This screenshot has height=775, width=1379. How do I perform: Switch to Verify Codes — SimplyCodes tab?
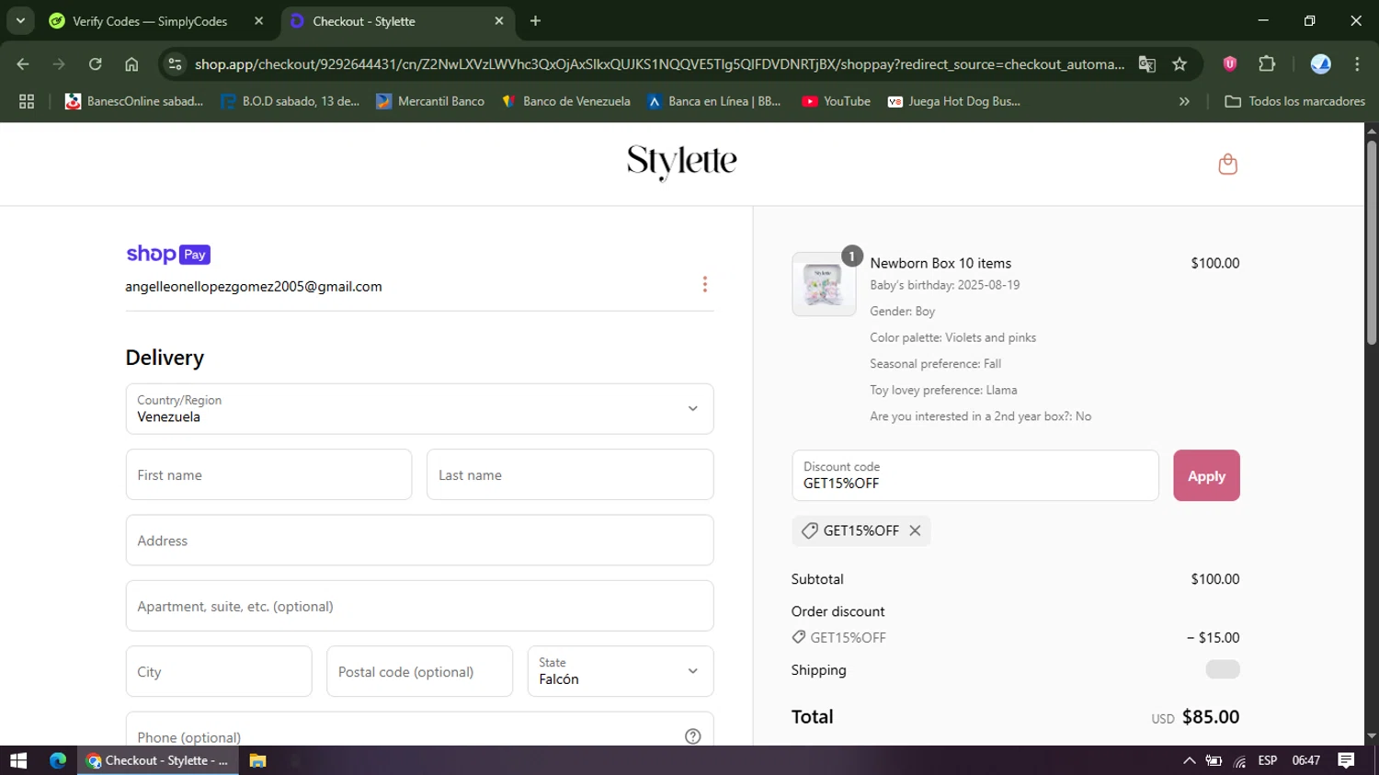pos(150,21)
